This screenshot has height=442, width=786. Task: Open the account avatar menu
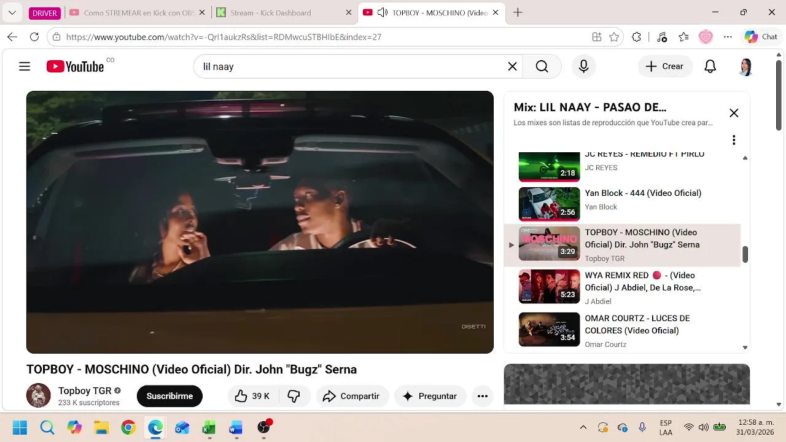745,66
